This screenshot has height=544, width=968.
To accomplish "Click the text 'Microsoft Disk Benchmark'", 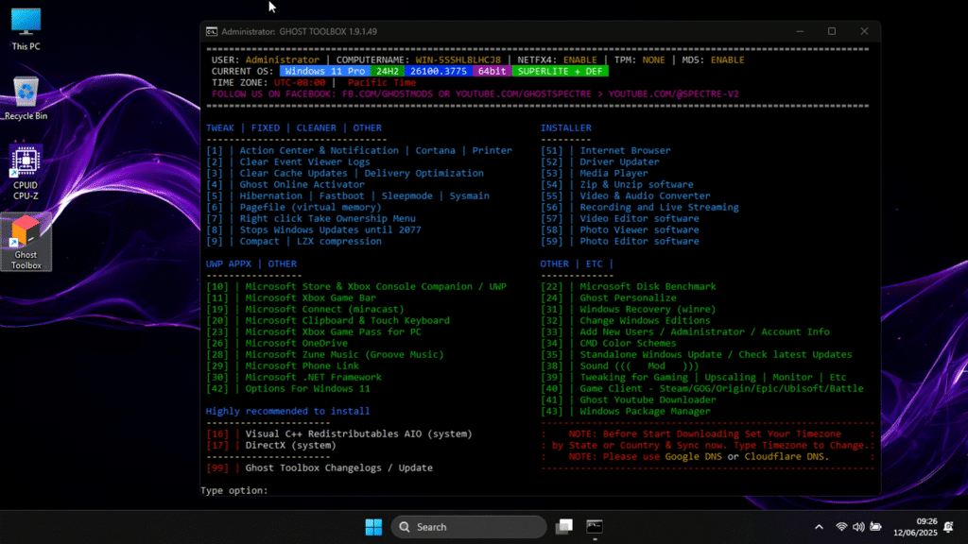I will point(648,286).
